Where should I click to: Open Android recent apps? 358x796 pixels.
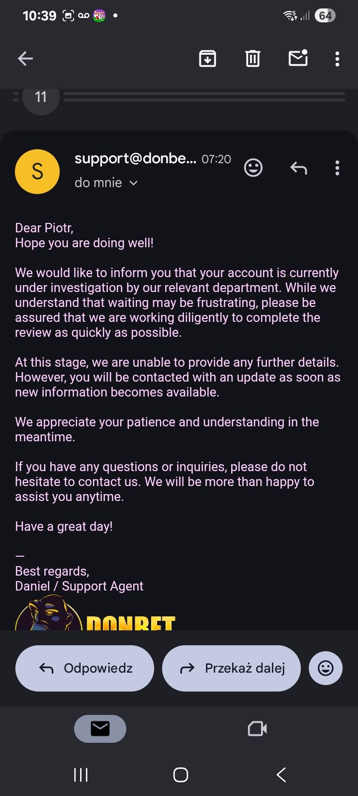pyautogui.click(x=81, y=775)
